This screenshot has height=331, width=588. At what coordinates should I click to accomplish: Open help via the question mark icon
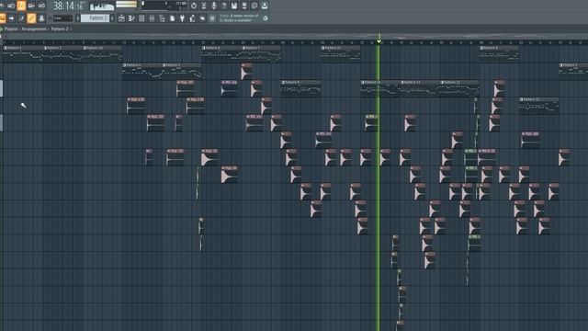click(224, 6)
